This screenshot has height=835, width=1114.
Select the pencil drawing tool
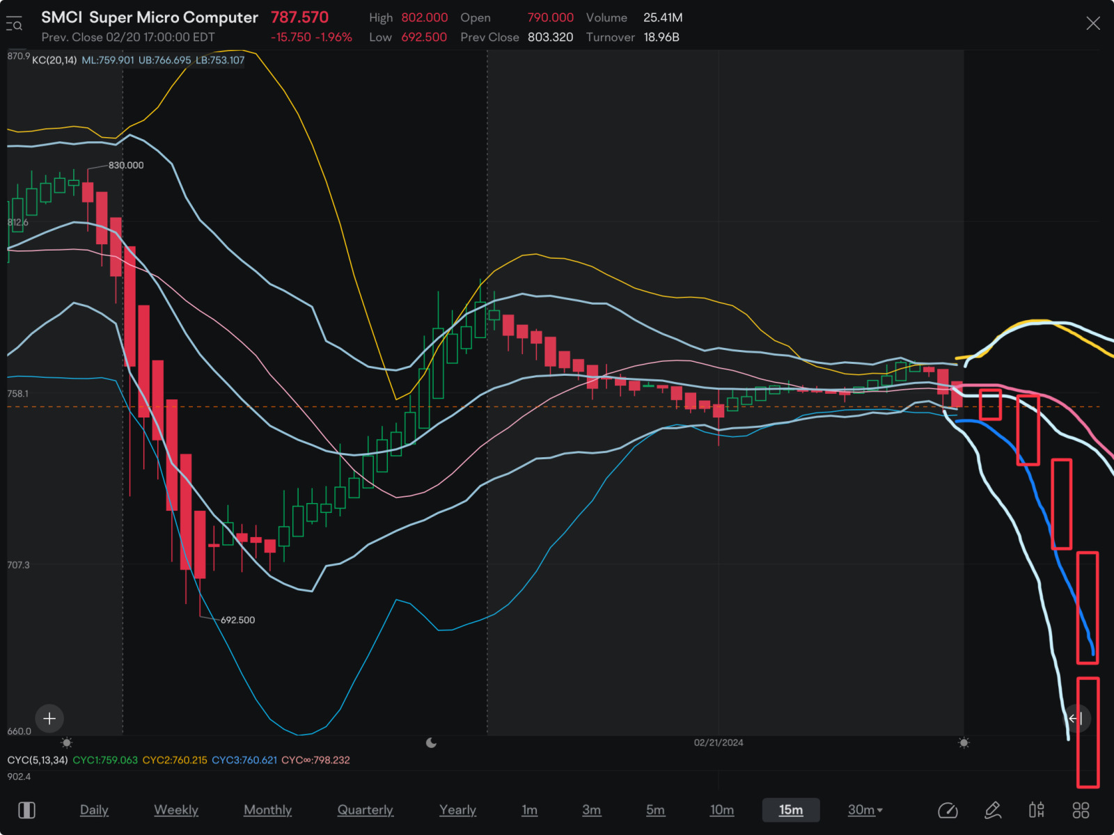[993, 810]
